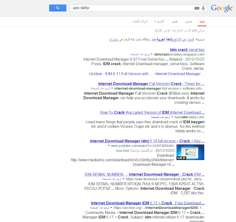Image resolution: width=236 pixels, height=222 pixels.
Task: Click the Arabic-only results search link
Action: point(173,39)
